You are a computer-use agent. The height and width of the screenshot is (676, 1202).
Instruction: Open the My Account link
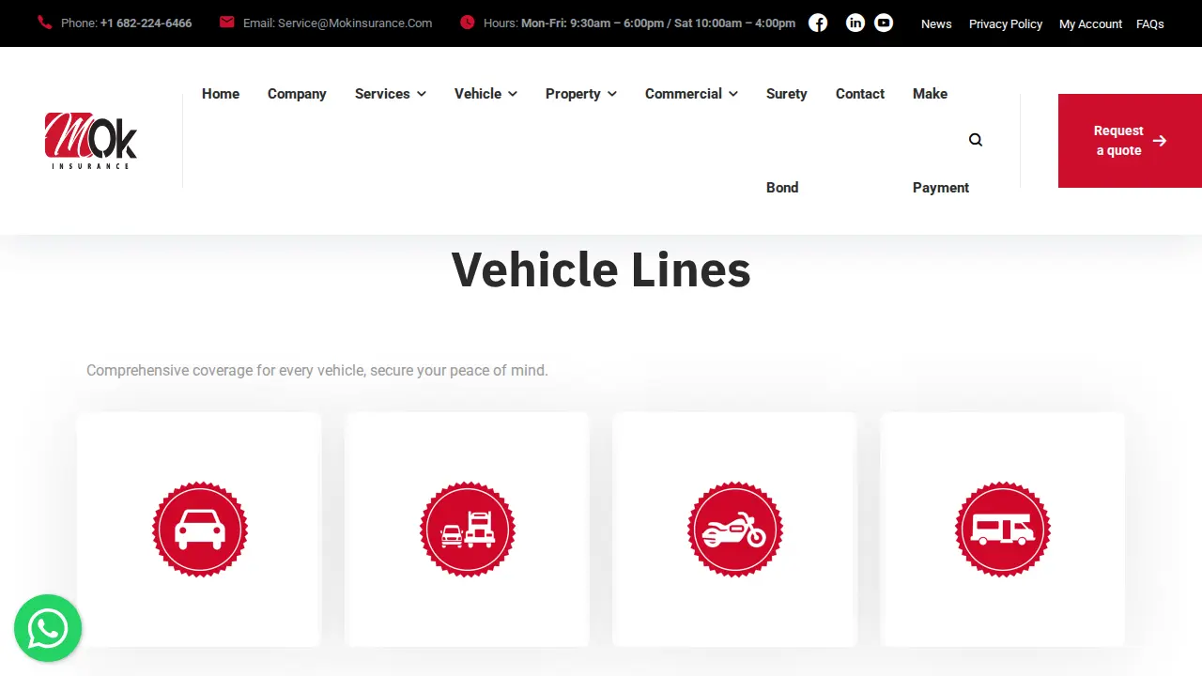click(1090, 23)
